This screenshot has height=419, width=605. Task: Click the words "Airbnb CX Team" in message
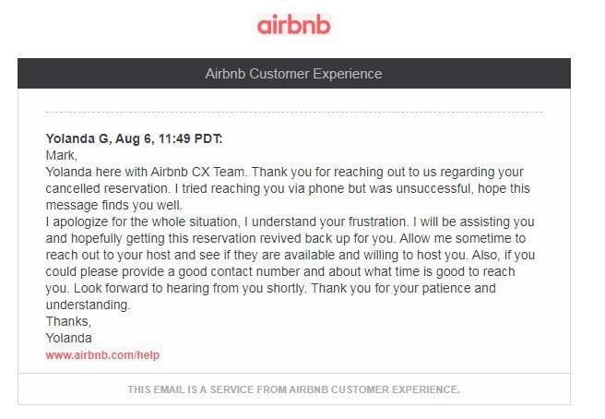coord(197,172)
